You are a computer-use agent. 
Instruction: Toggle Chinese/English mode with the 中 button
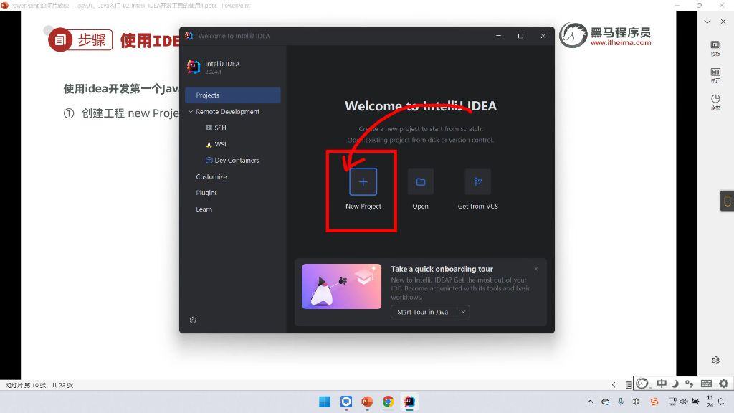662,384
